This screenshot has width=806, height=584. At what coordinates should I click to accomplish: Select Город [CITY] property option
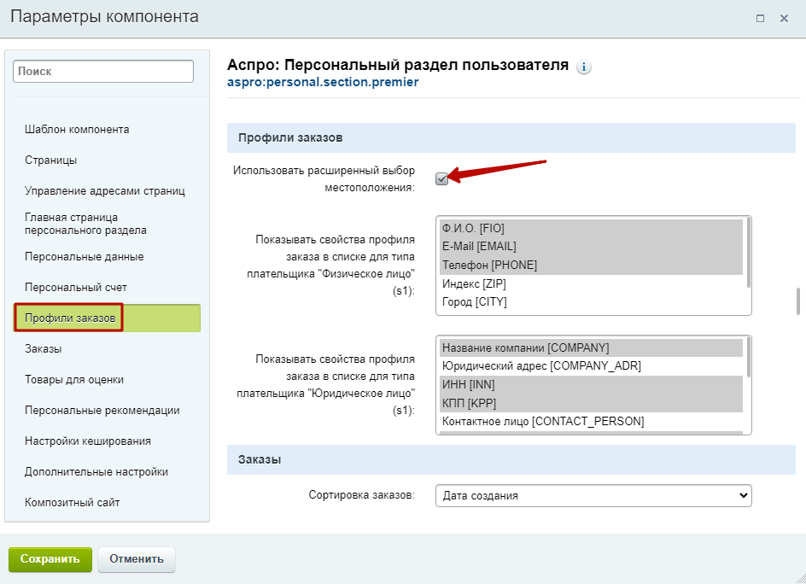(x=591, y=301)
